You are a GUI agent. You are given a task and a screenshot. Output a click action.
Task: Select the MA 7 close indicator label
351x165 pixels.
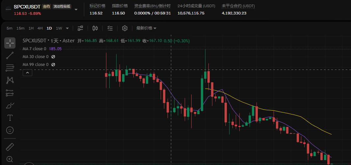click(x=34, y=49)
